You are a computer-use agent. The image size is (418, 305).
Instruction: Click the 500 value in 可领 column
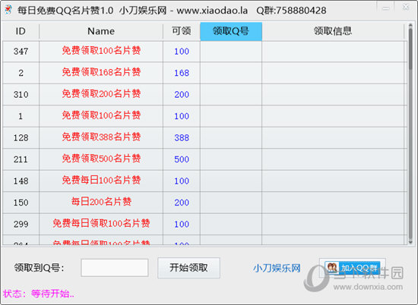pyautogui.click(x=182, y=159)
